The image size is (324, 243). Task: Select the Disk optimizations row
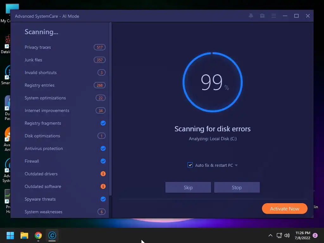(x=65, y=136)
